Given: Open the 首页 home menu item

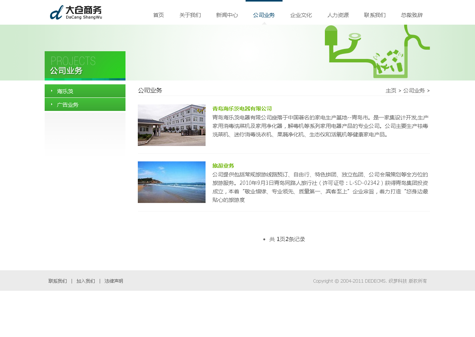Looking at the screenshot, I should 158,15.
